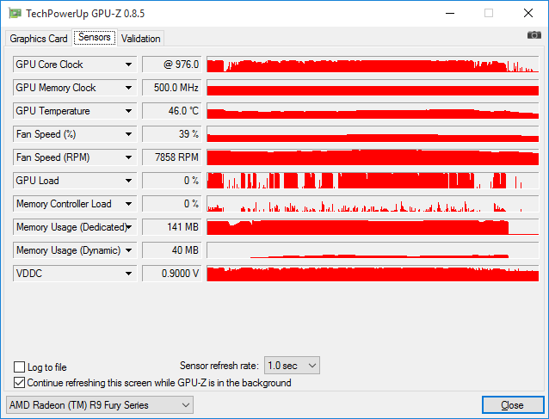Click the '7858 RPM' fan speed value
The height and width of the screenshot is (419, 549).
point(172,157)
